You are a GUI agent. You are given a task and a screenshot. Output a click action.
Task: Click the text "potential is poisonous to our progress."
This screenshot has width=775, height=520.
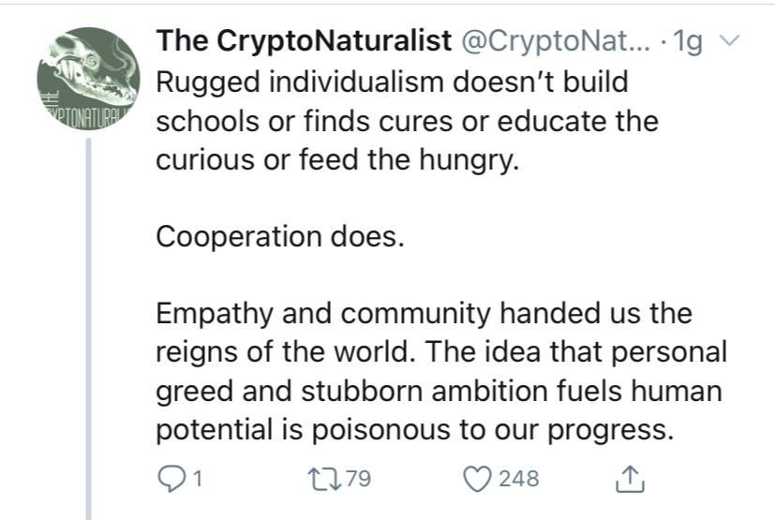click(414, 432)
